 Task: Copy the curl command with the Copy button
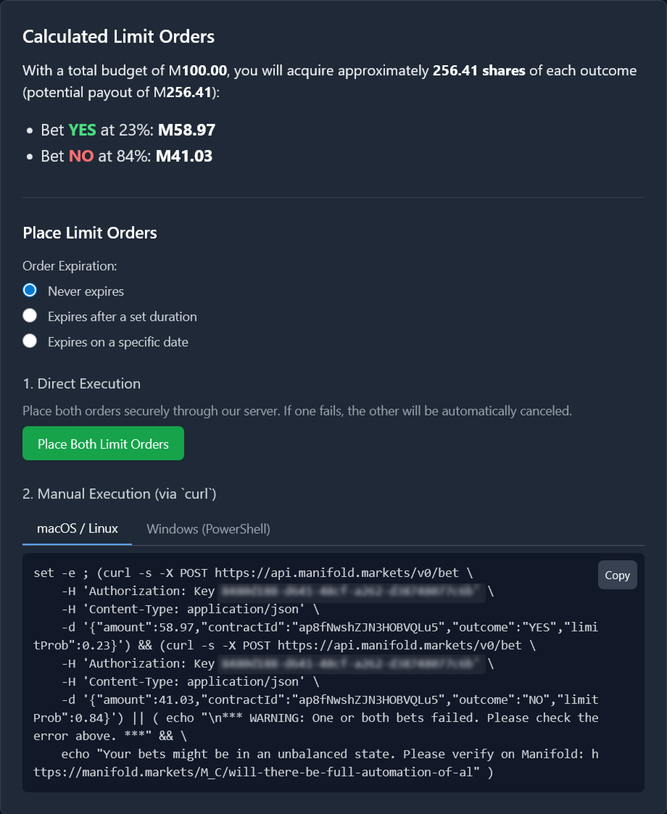click(617, 575)
